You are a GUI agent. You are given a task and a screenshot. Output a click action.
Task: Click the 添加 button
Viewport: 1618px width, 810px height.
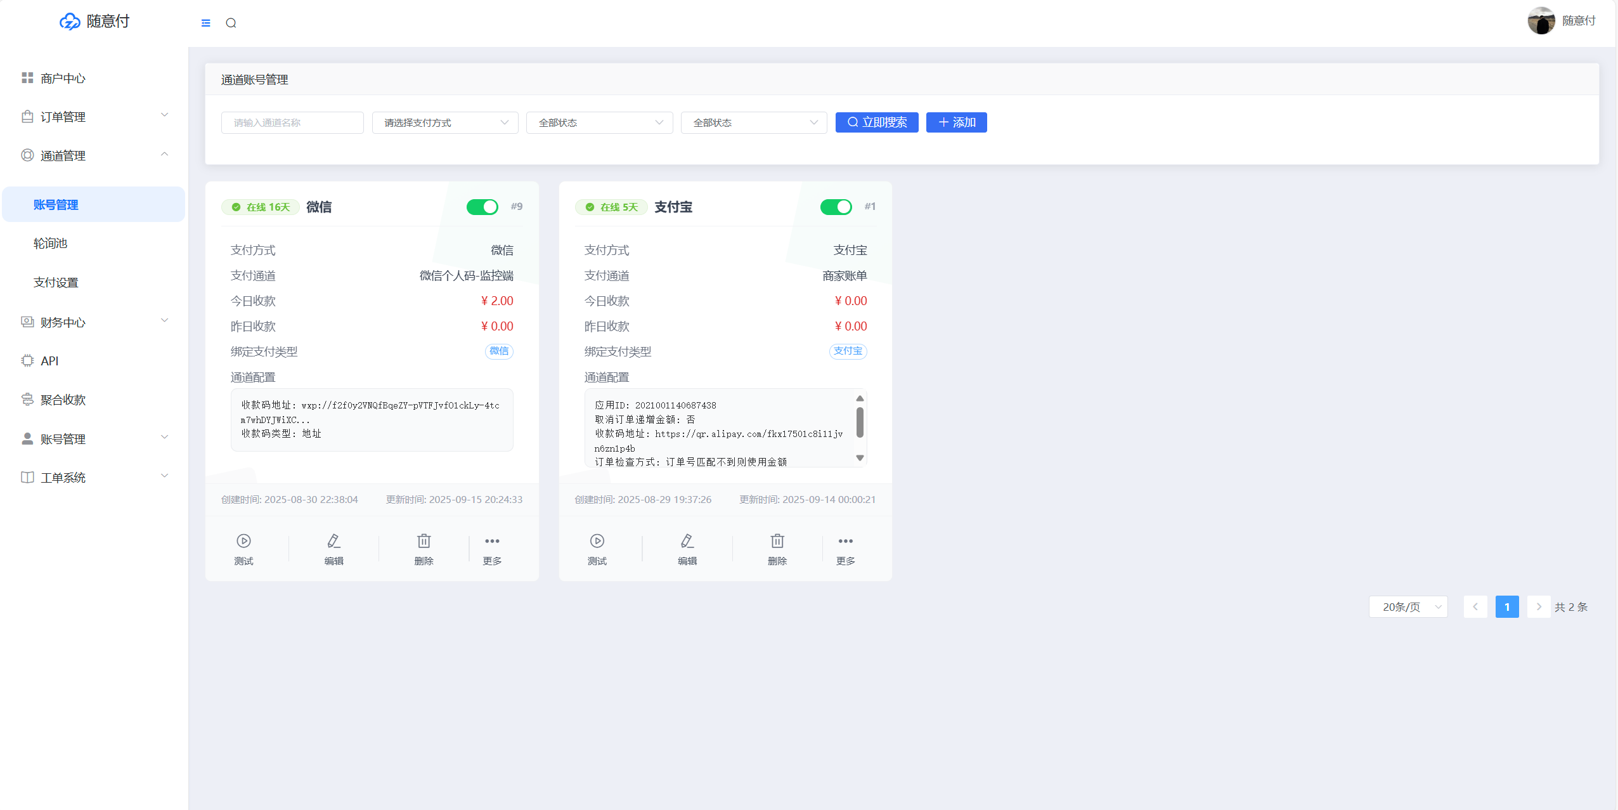956,122
